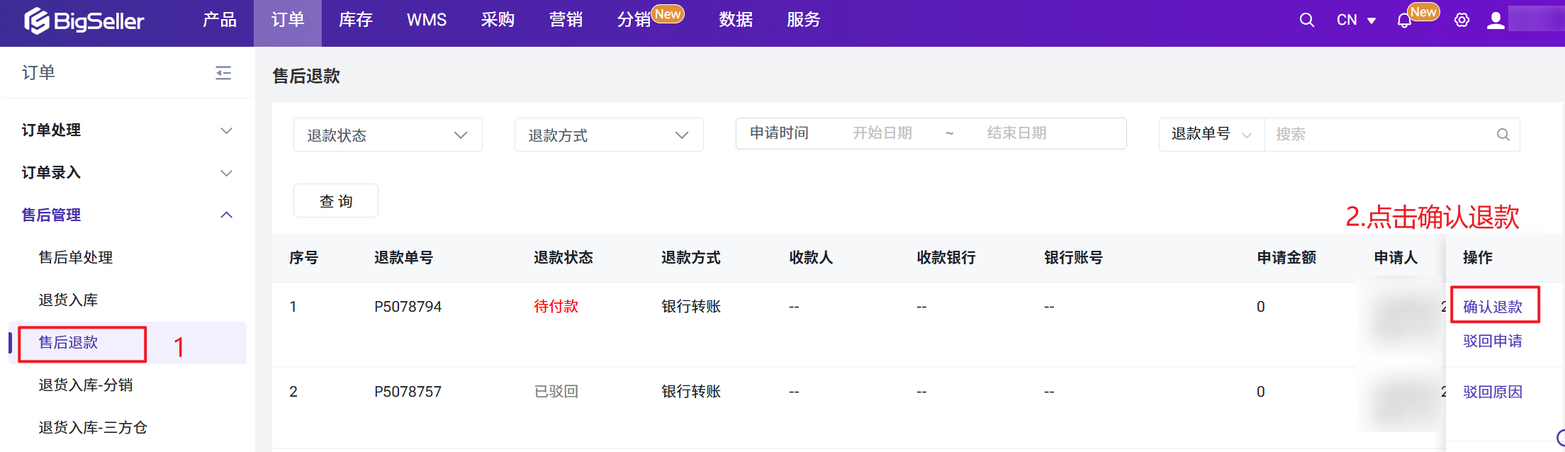Click the BigSeller logo
Image resolution: width=1565 pixels, height=452 pixels.
point(84,21)
